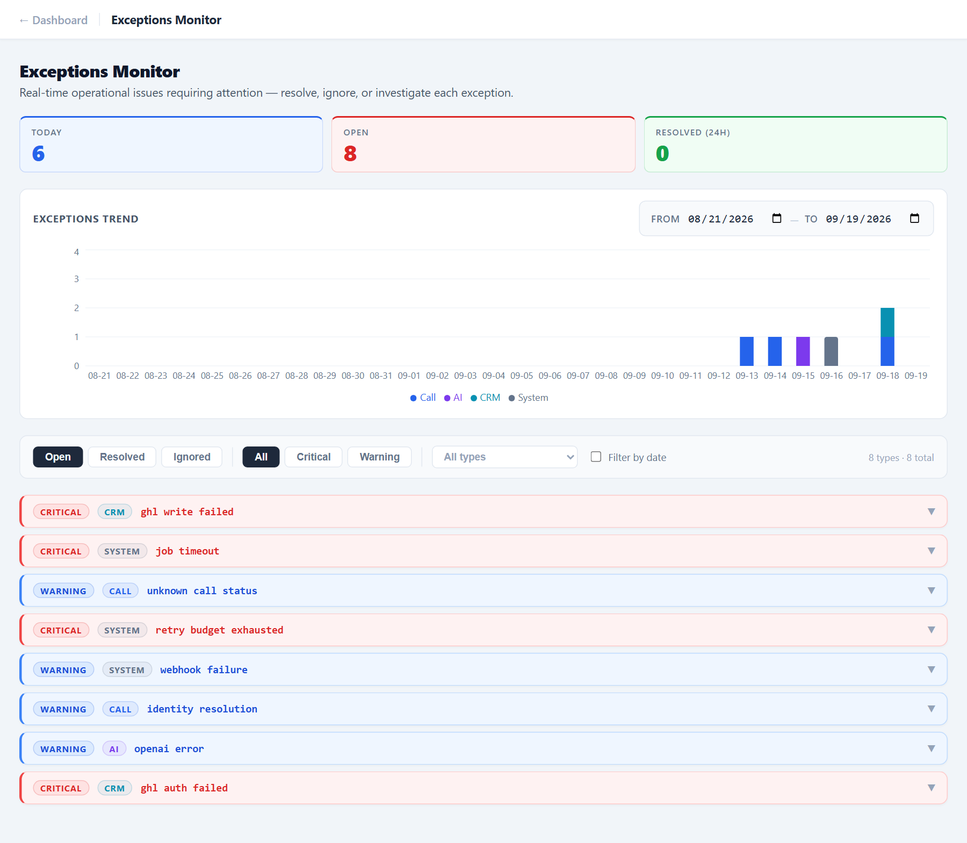This screenshot has height=843, width=967.
Task: Click the CRM tag on ghl auth failed
Action: tap(114, 788)
